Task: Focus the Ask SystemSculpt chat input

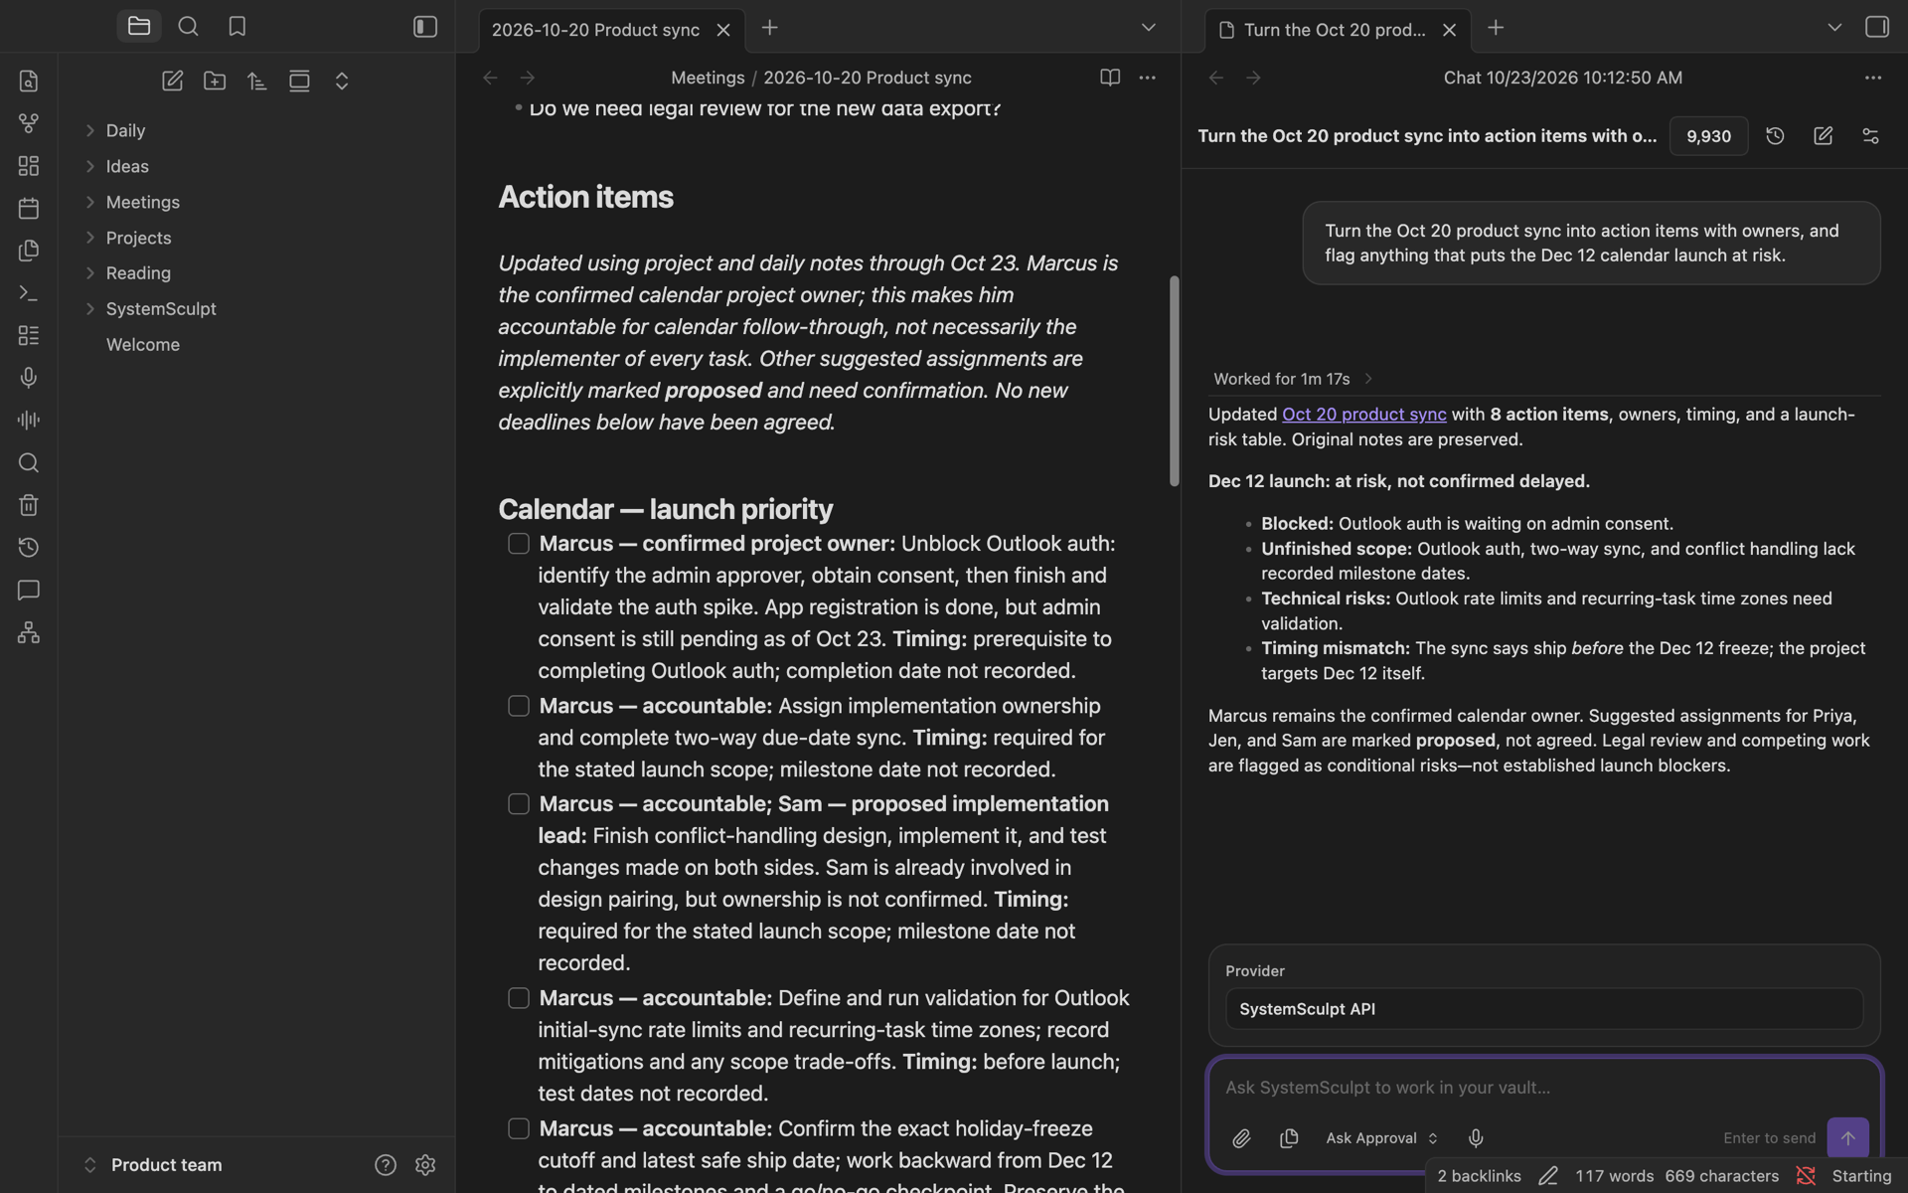Action: [1544, 1088]
